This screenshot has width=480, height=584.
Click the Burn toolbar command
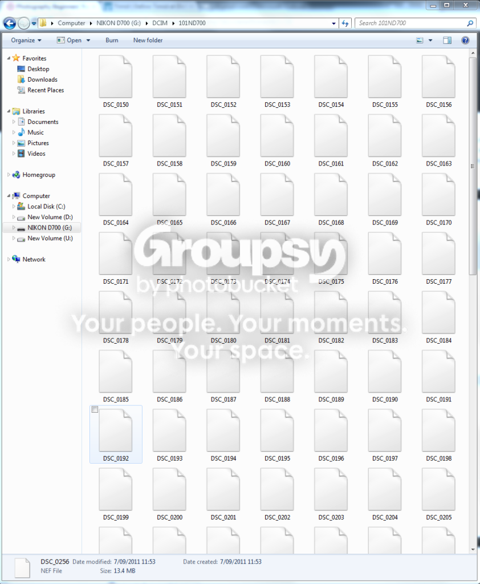click(112, 40)
